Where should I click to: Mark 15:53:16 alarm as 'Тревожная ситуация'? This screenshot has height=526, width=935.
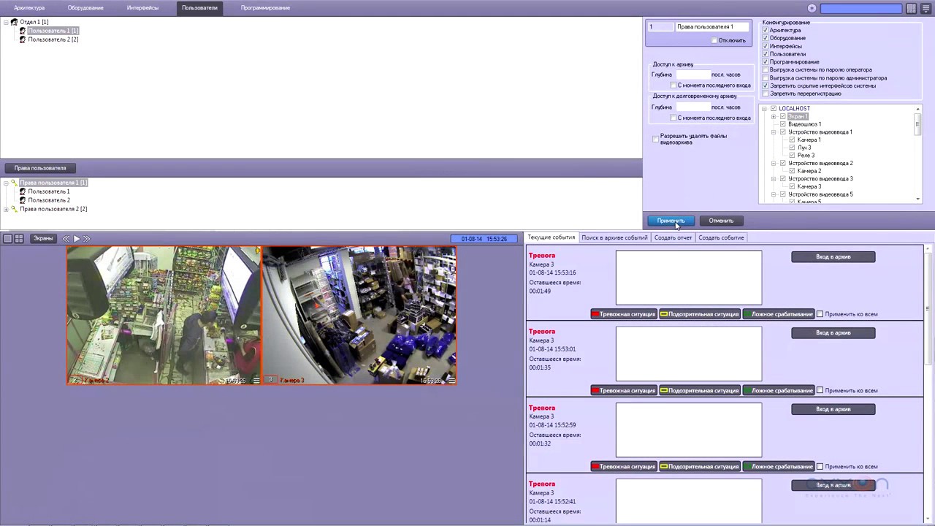(624, 314)
